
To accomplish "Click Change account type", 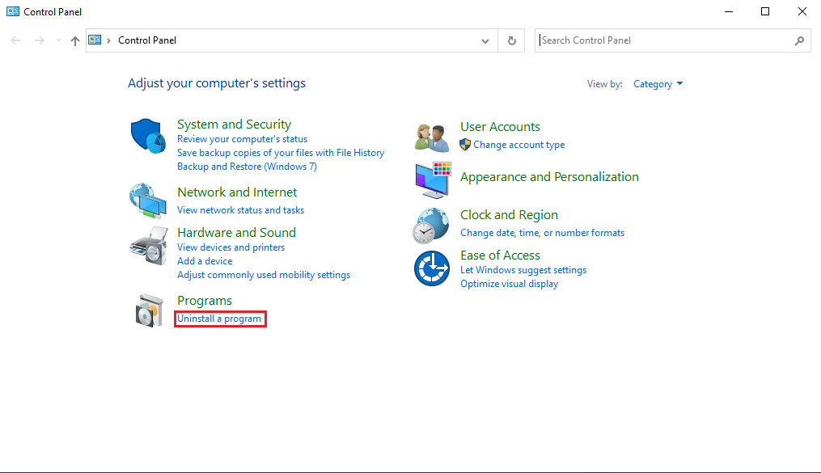I will pyautogui.click(x=518, y=144).
